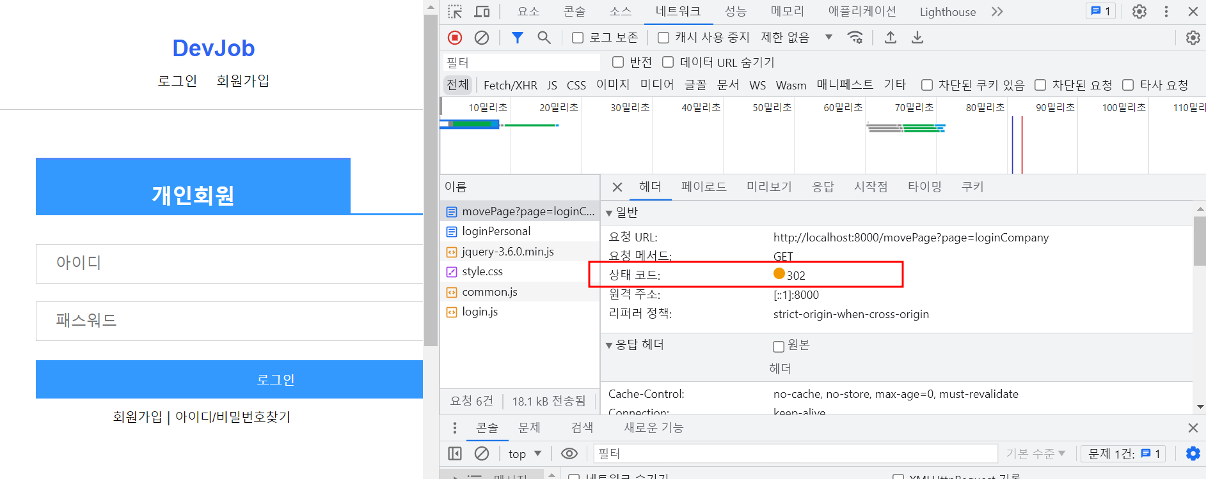Viewport: 1206px width, 479px height.
Task: Open throttling 제한 없음 dropdown
Action: point(797,37)
